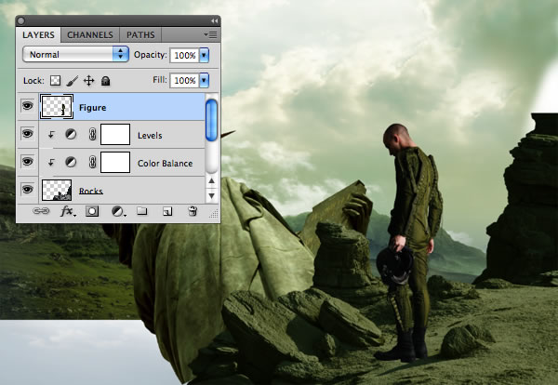Click the Color Balance clipping arrow indicator
The width and height of the screenshot is (558, 385).
click(51, 162)
